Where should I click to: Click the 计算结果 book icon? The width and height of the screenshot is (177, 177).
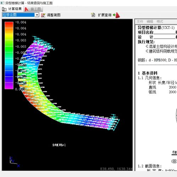click(4, 9)
